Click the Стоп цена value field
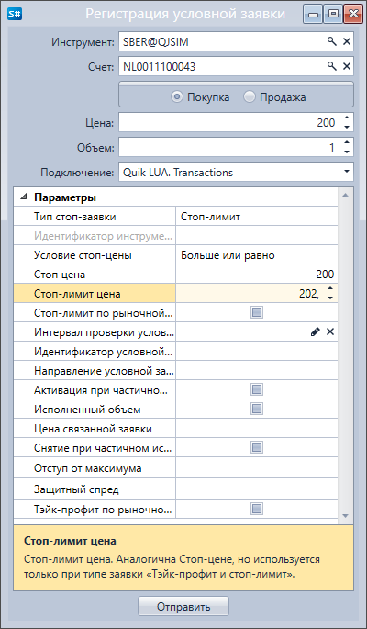This screenshot has width=367, height=629. (x=256, y=275)
